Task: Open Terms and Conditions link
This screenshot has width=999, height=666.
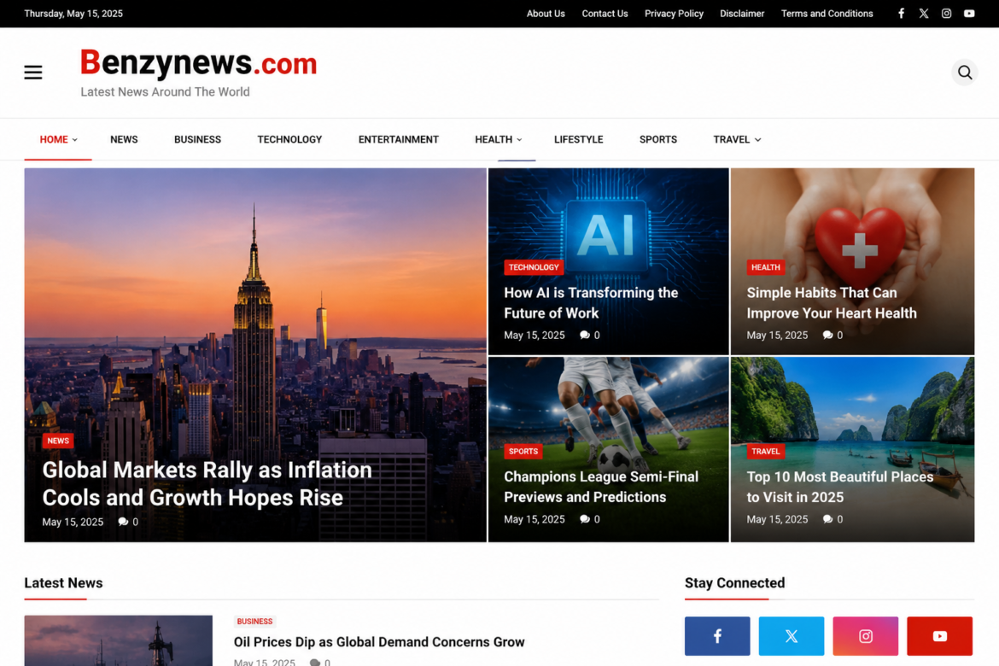Action: pyautogui.click(x=827, y=14)
